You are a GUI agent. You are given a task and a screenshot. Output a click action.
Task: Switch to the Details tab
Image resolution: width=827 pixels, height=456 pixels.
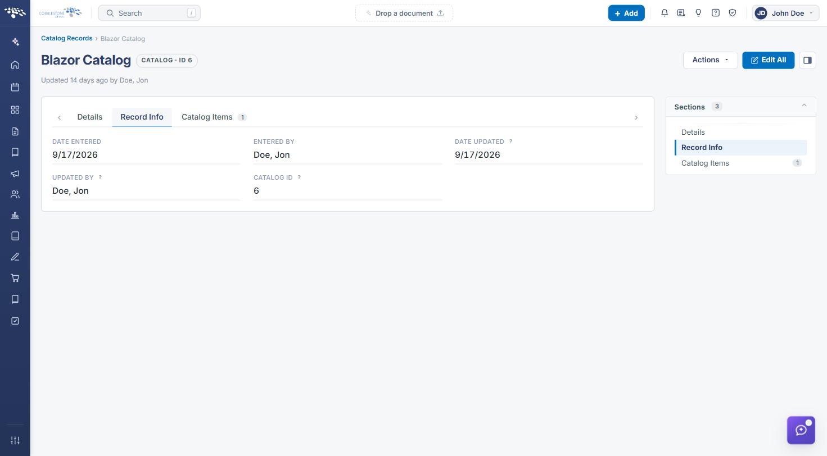coord(89,117)
